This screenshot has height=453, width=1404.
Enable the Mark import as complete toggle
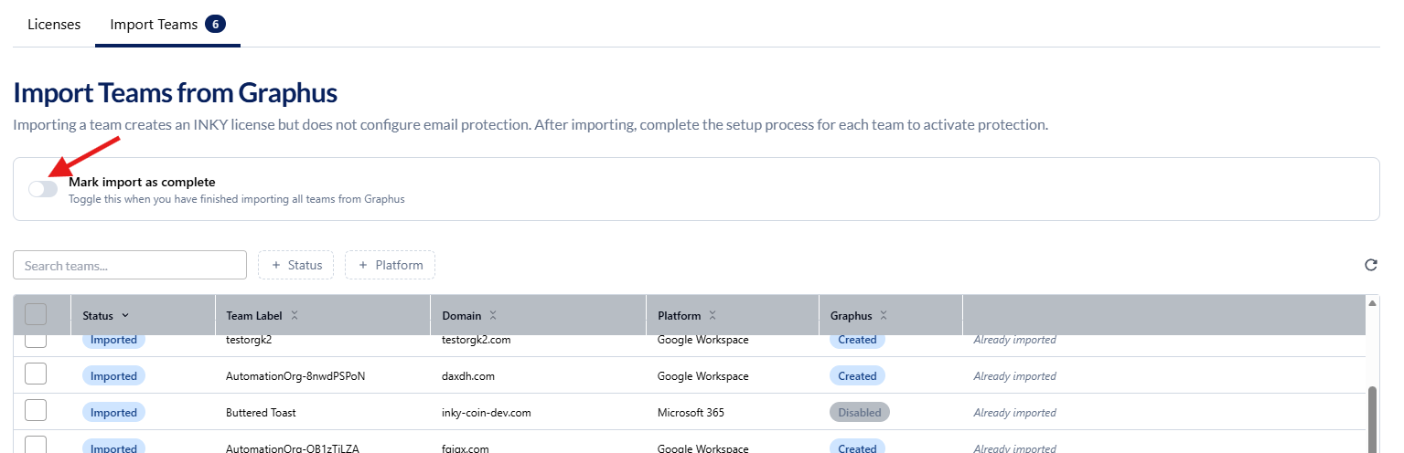[x=43, y=189]
